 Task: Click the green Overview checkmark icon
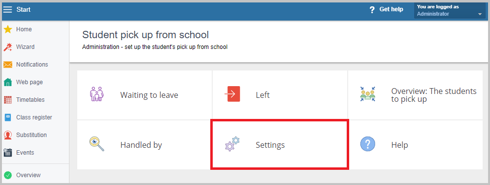click(8, 175)
